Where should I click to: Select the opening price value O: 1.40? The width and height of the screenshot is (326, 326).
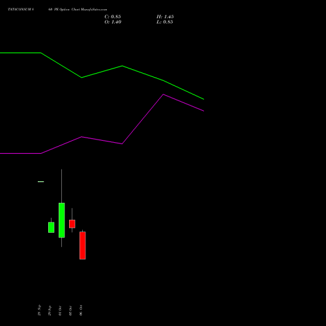(x=113, y=22)
